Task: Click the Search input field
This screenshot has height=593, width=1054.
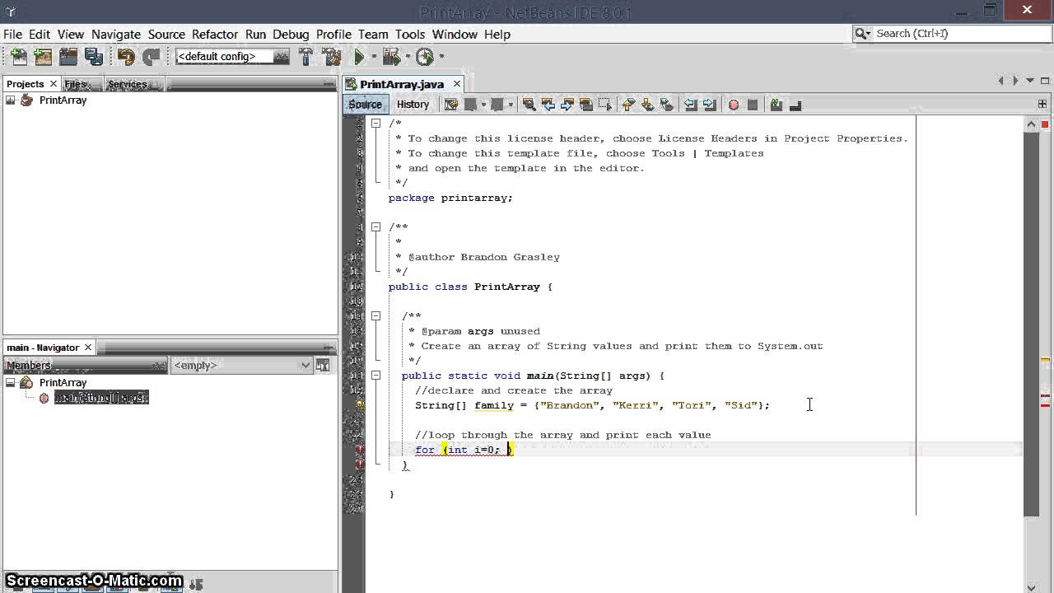Action: click(x=955, y=34)
